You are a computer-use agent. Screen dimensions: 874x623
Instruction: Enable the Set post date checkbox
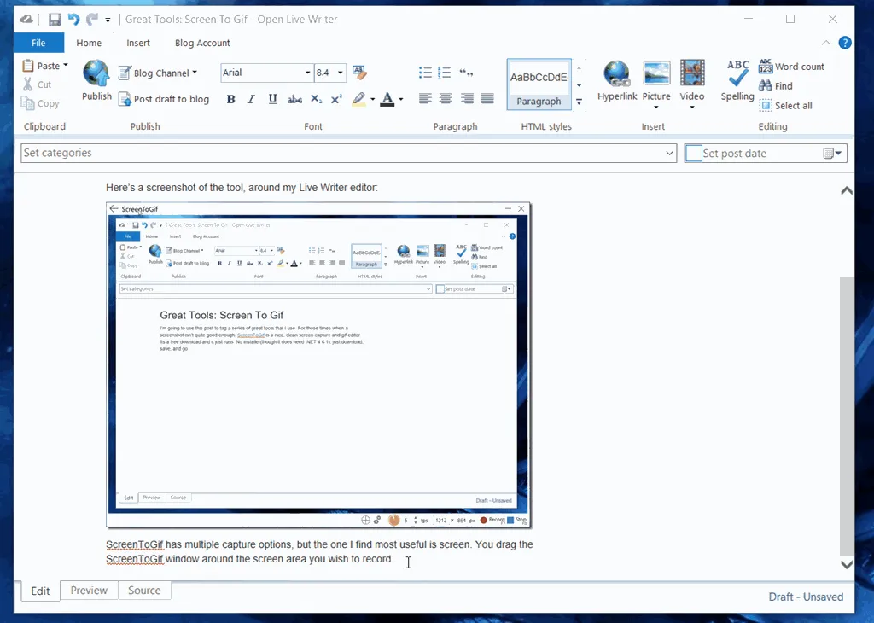pos(694,154)
